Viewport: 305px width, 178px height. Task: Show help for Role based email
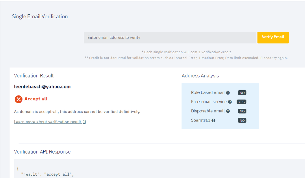pyautogui.click(x=228, y=93)
